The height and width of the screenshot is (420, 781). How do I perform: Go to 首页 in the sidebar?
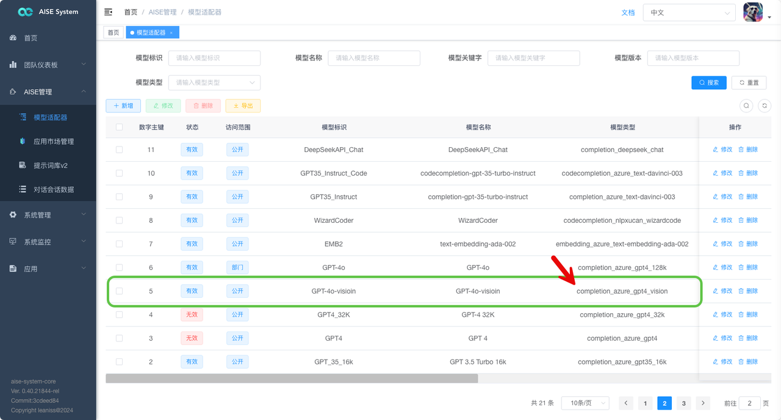tap(48, 38)
